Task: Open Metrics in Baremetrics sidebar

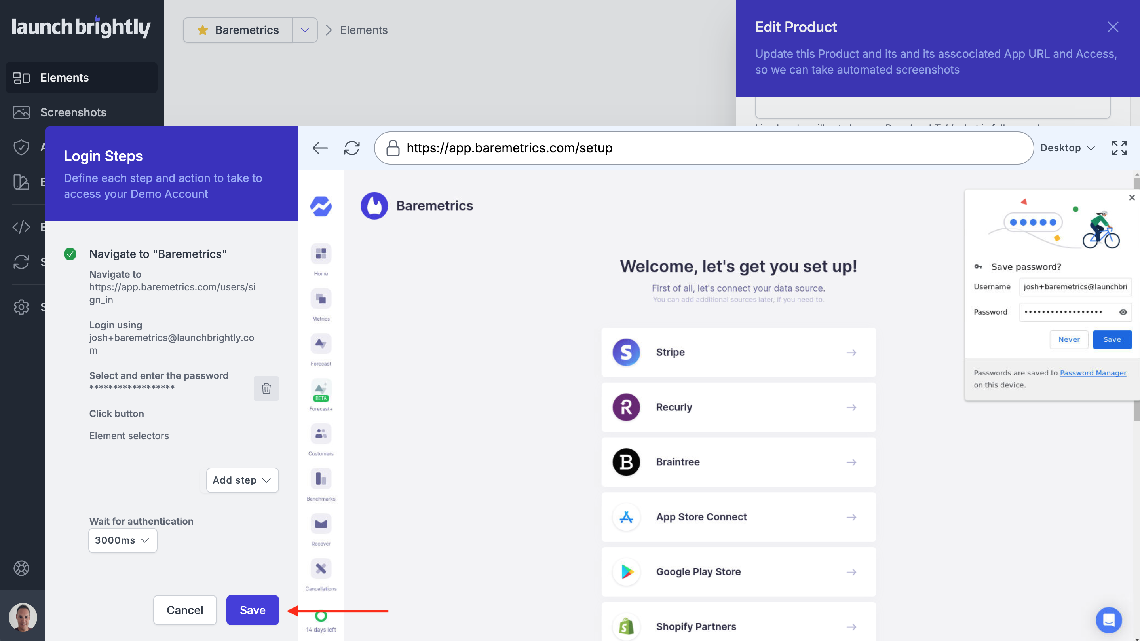Action: click(x=321, y=305)
